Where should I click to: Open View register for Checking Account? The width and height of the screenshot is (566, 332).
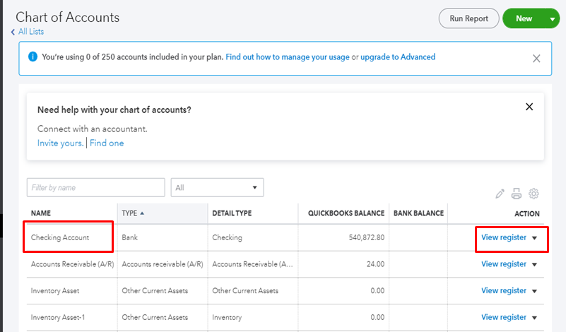503,237
